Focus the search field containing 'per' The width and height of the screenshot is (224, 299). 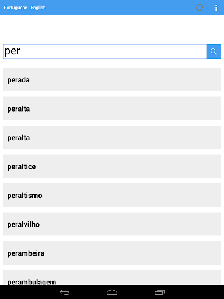click(104, 51)
